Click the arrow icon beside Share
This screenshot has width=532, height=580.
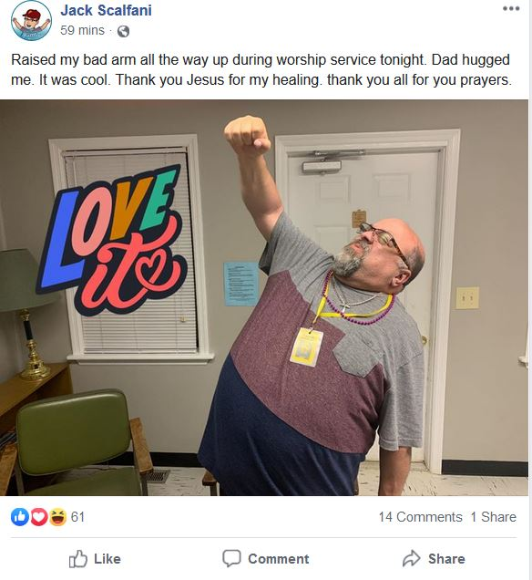[x=412, y=558]
